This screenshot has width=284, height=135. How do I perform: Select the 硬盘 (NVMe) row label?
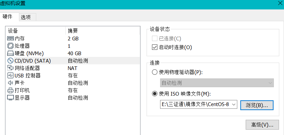[29, 54]
